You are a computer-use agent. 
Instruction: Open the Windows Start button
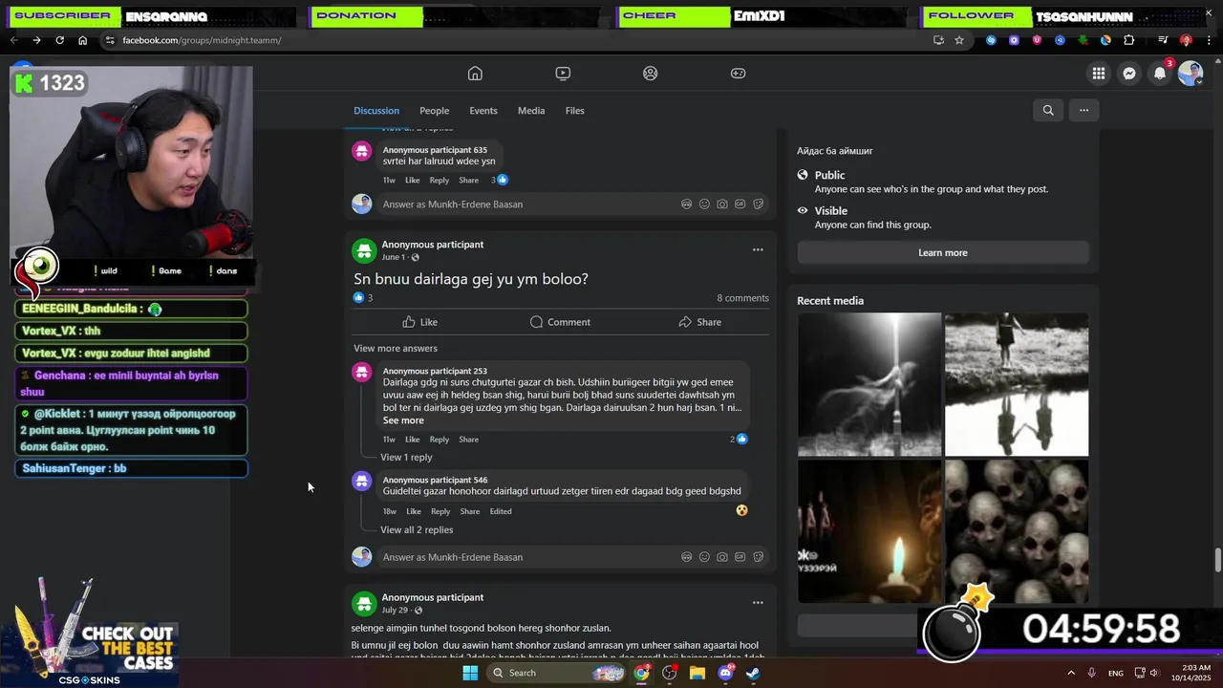tap(470, 673)
